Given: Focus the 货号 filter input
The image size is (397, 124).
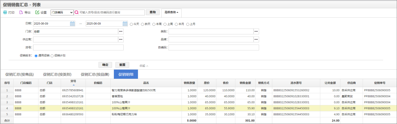Looking at the screenshot, I should tap(78, 48).
